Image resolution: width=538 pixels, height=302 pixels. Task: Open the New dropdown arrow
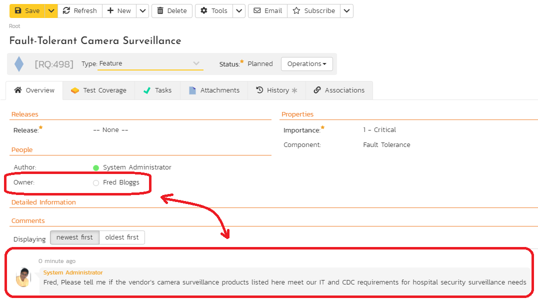[142, 10]
